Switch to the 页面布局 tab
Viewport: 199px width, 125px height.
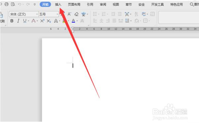[74, 4]
